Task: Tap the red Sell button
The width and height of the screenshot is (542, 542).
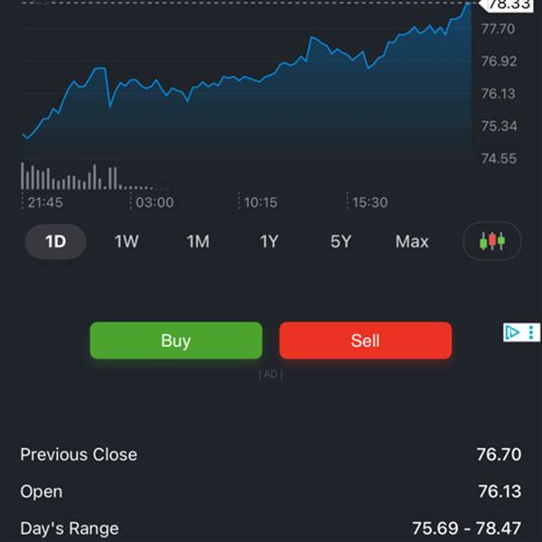Action: (365, 341)
